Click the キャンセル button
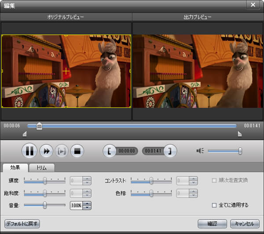This screenshot has height=234, width=264. 245,224
